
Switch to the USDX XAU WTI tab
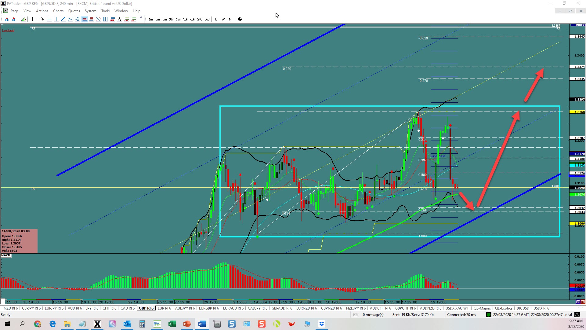[x=458, y=308]
